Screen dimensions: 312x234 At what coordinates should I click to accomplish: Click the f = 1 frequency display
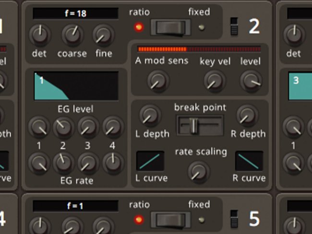[x=75, y=206]
